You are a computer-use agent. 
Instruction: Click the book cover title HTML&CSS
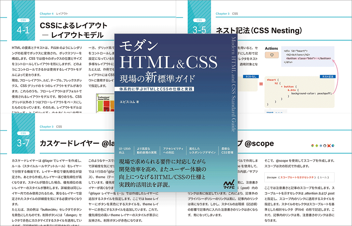pos(168,62)
